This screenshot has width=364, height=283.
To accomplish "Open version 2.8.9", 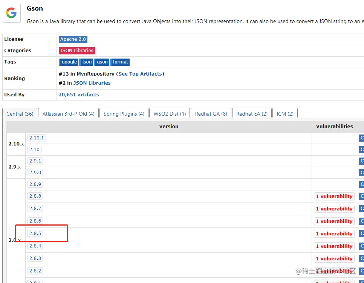I will (35, 184).
